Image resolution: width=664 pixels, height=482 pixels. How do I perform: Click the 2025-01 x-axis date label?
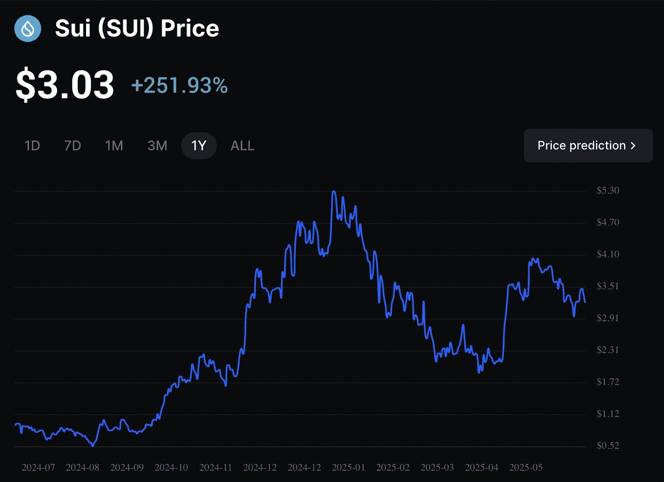pos(349,467)
